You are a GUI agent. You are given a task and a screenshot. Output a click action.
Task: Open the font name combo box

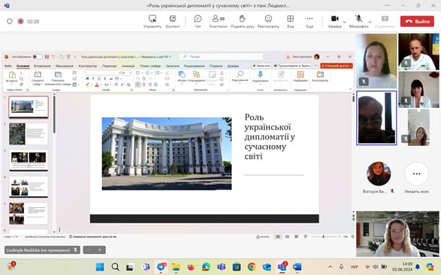[102, 73]
